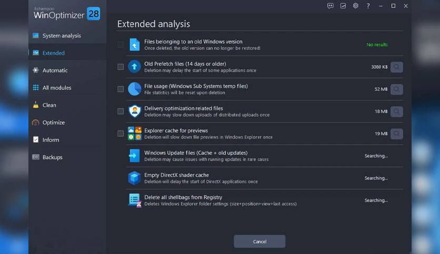Go to the Automatic section
Image resolution: width=440 pixels, height=254 pixels.
pyautogui.click(x=67, y=70)
